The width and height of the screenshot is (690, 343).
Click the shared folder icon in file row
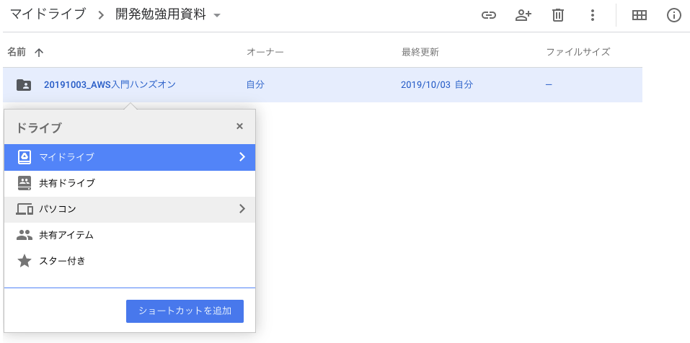24,85
